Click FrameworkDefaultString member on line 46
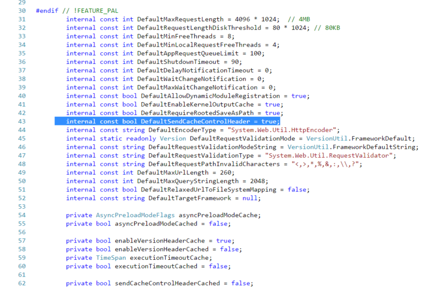Screen dimensions: 445x287 click(x=374, y=147)
